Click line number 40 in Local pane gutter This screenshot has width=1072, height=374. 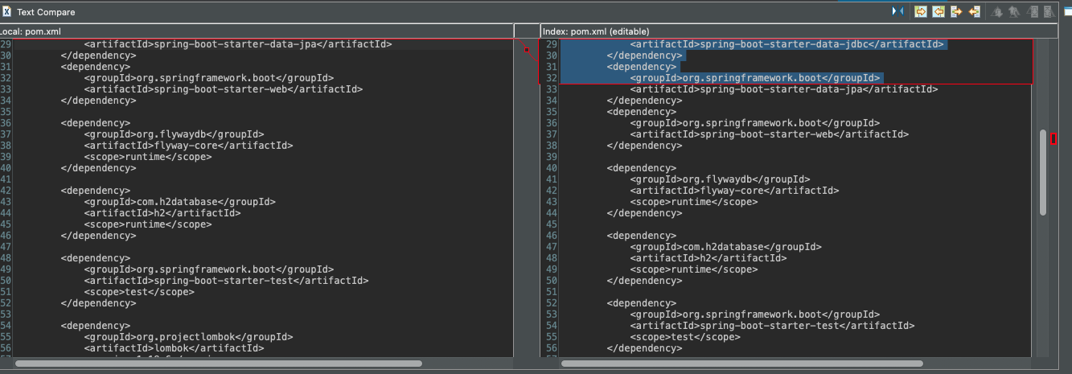(6, 168)
